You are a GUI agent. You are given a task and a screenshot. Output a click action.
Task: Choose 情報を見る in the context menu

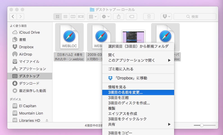138,87
